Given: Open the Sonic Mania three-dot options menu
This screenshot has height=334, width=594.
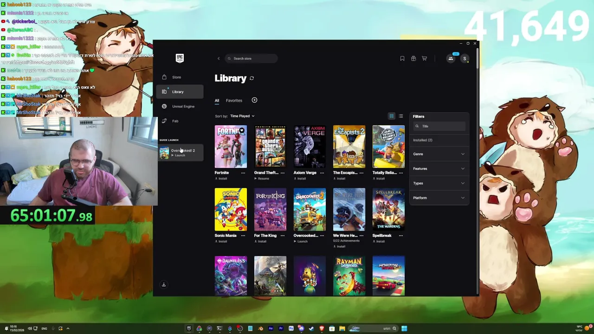Looking at the screenshot, I should pyautogui.click(x=243, y=235).
